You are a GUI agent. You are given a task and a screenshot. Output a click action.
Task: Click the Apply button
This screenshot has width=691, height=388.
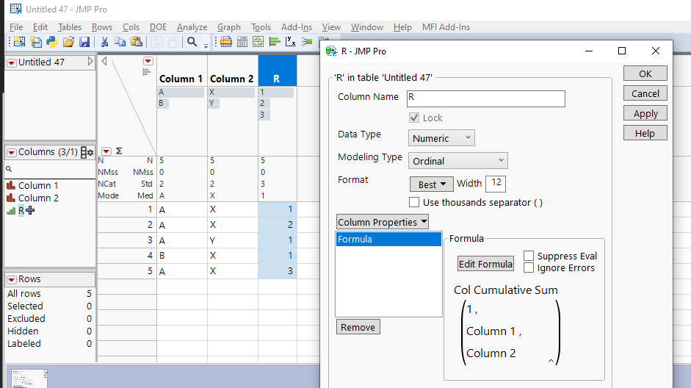coord(645,113)
